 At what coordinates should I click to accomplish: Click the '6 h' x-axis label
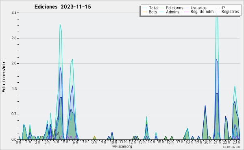75,142
